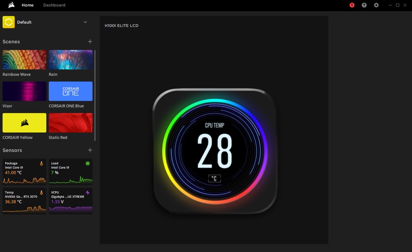
Task: Minimize the iCUE window
Action: tap(390, 5)
